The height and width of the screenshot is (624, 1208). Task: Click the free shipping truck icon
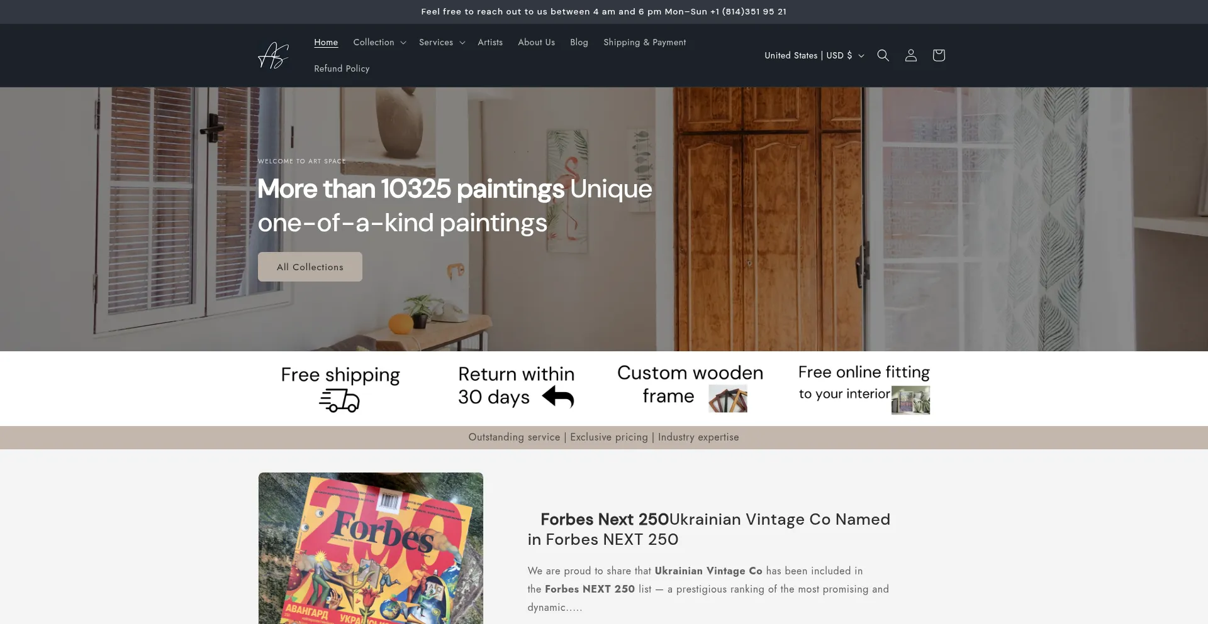coord(339,400)
